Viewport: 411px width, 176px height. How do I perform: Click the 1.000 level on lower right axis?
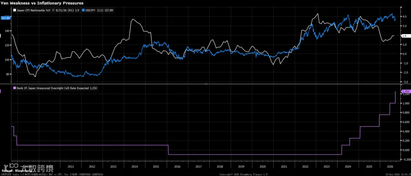click(x=406, y=103)
